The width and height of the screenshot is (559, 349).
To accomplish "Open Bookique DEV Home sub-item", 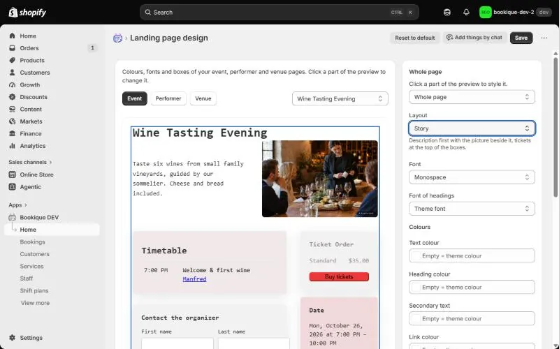I will click(x=52, y=230).
